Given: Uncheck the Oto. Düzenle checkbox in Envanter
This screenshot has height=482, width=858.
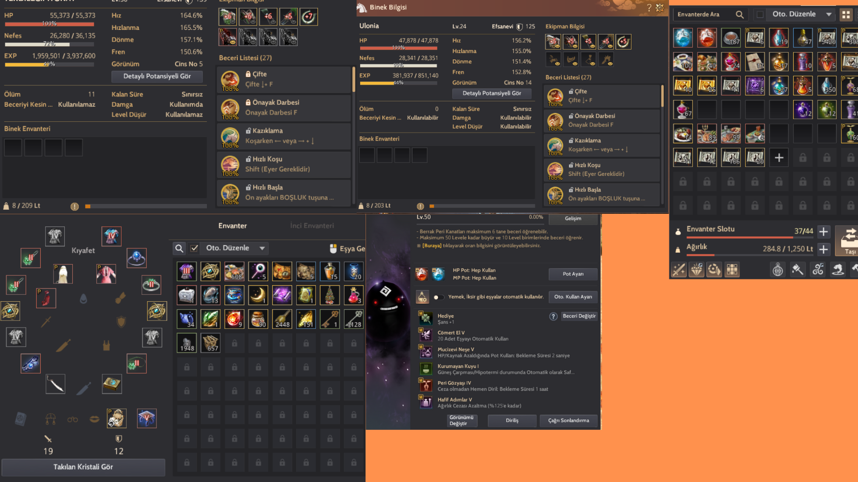Looking at the screenshot, I should point(194,248).
